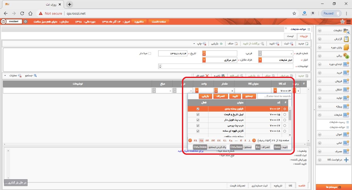The width and height of the screenshot is (352, 190).
Task: Click the گزارش report clipboard icon
Action: tap(347, 39)
